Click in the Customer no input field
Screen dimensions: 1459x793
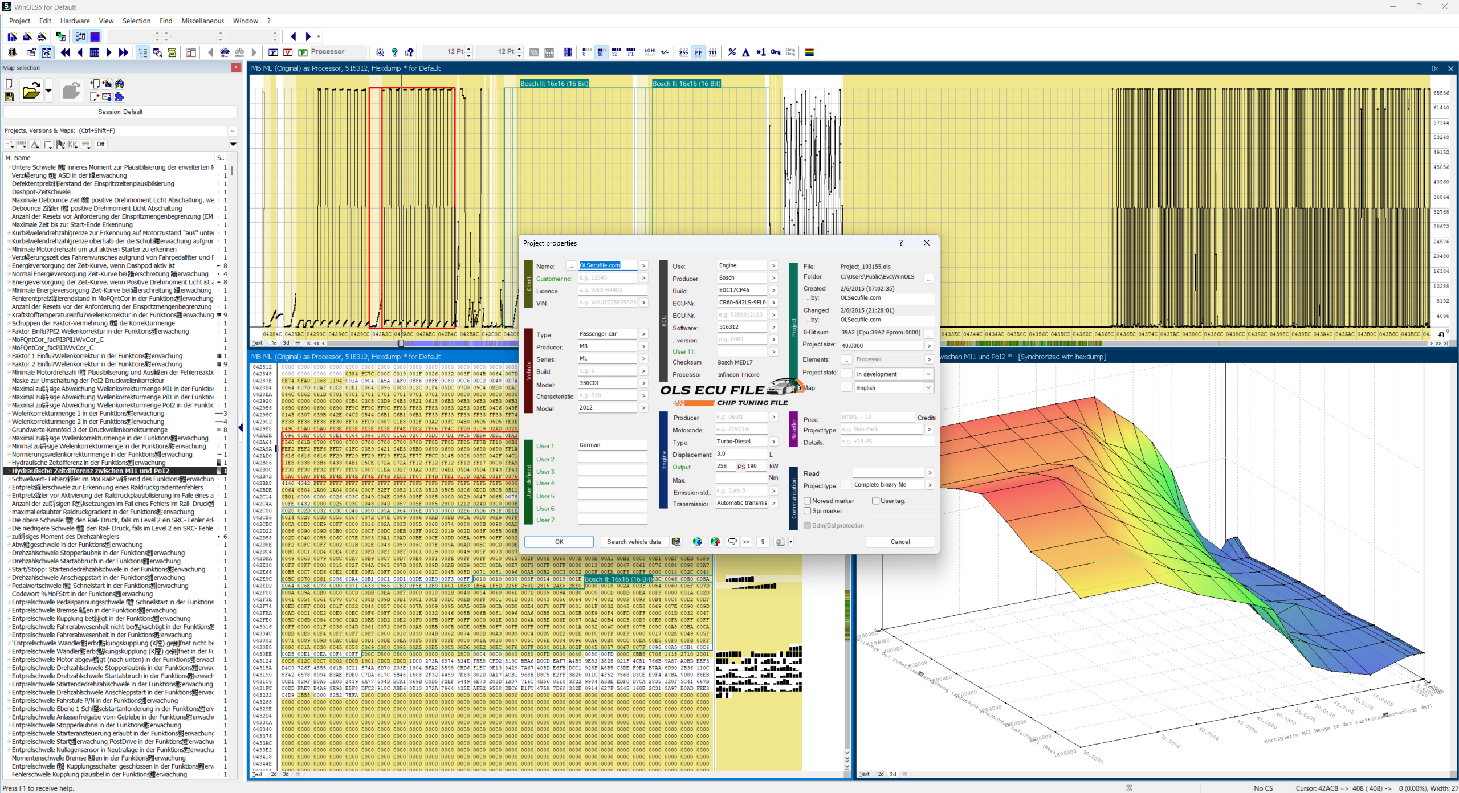coord(608,278)
